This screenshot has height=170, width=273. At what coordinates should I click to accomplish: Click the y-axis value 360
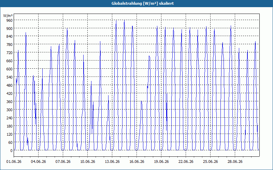[x=10, y=102]
